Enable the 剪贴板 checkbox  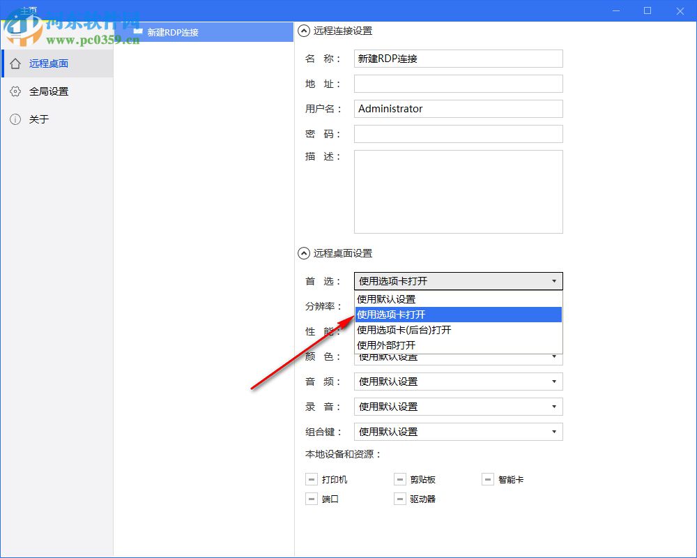coord(400,479)
